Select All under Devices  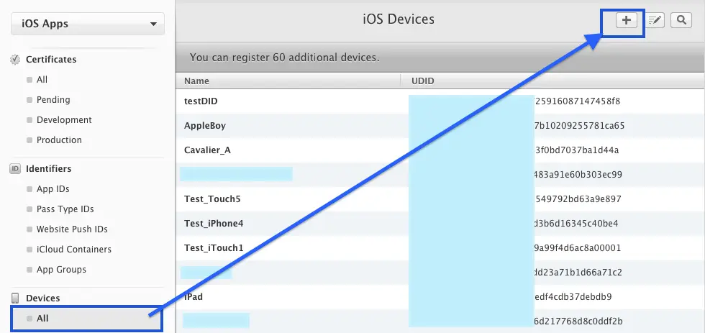click(86, 319)
